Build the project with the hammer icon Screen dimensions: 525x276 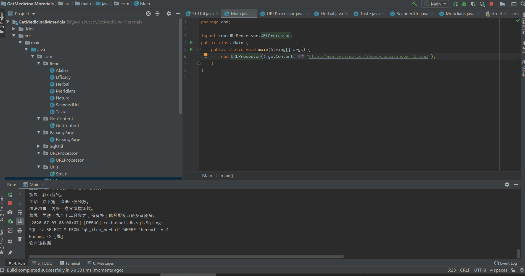tap(414, 4)
